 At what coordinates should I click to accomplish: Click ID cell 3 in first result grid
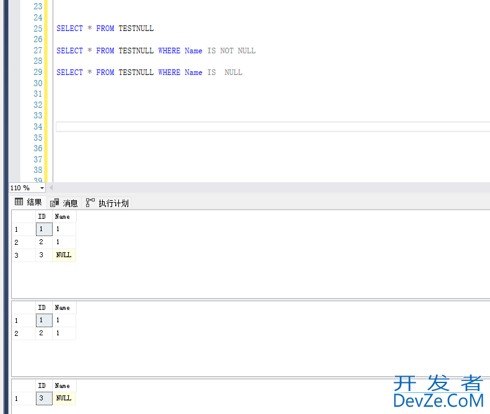pos(44,255)
